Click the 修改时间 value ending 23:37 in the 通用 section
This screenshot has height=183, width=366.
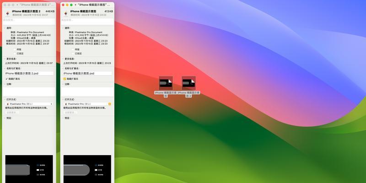pyautogui.click(x=33, y=43)
